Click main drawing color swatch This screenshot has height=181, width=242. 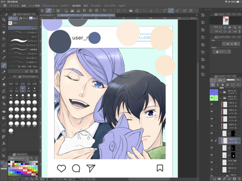pyautogui.click(x=2, y=163)
